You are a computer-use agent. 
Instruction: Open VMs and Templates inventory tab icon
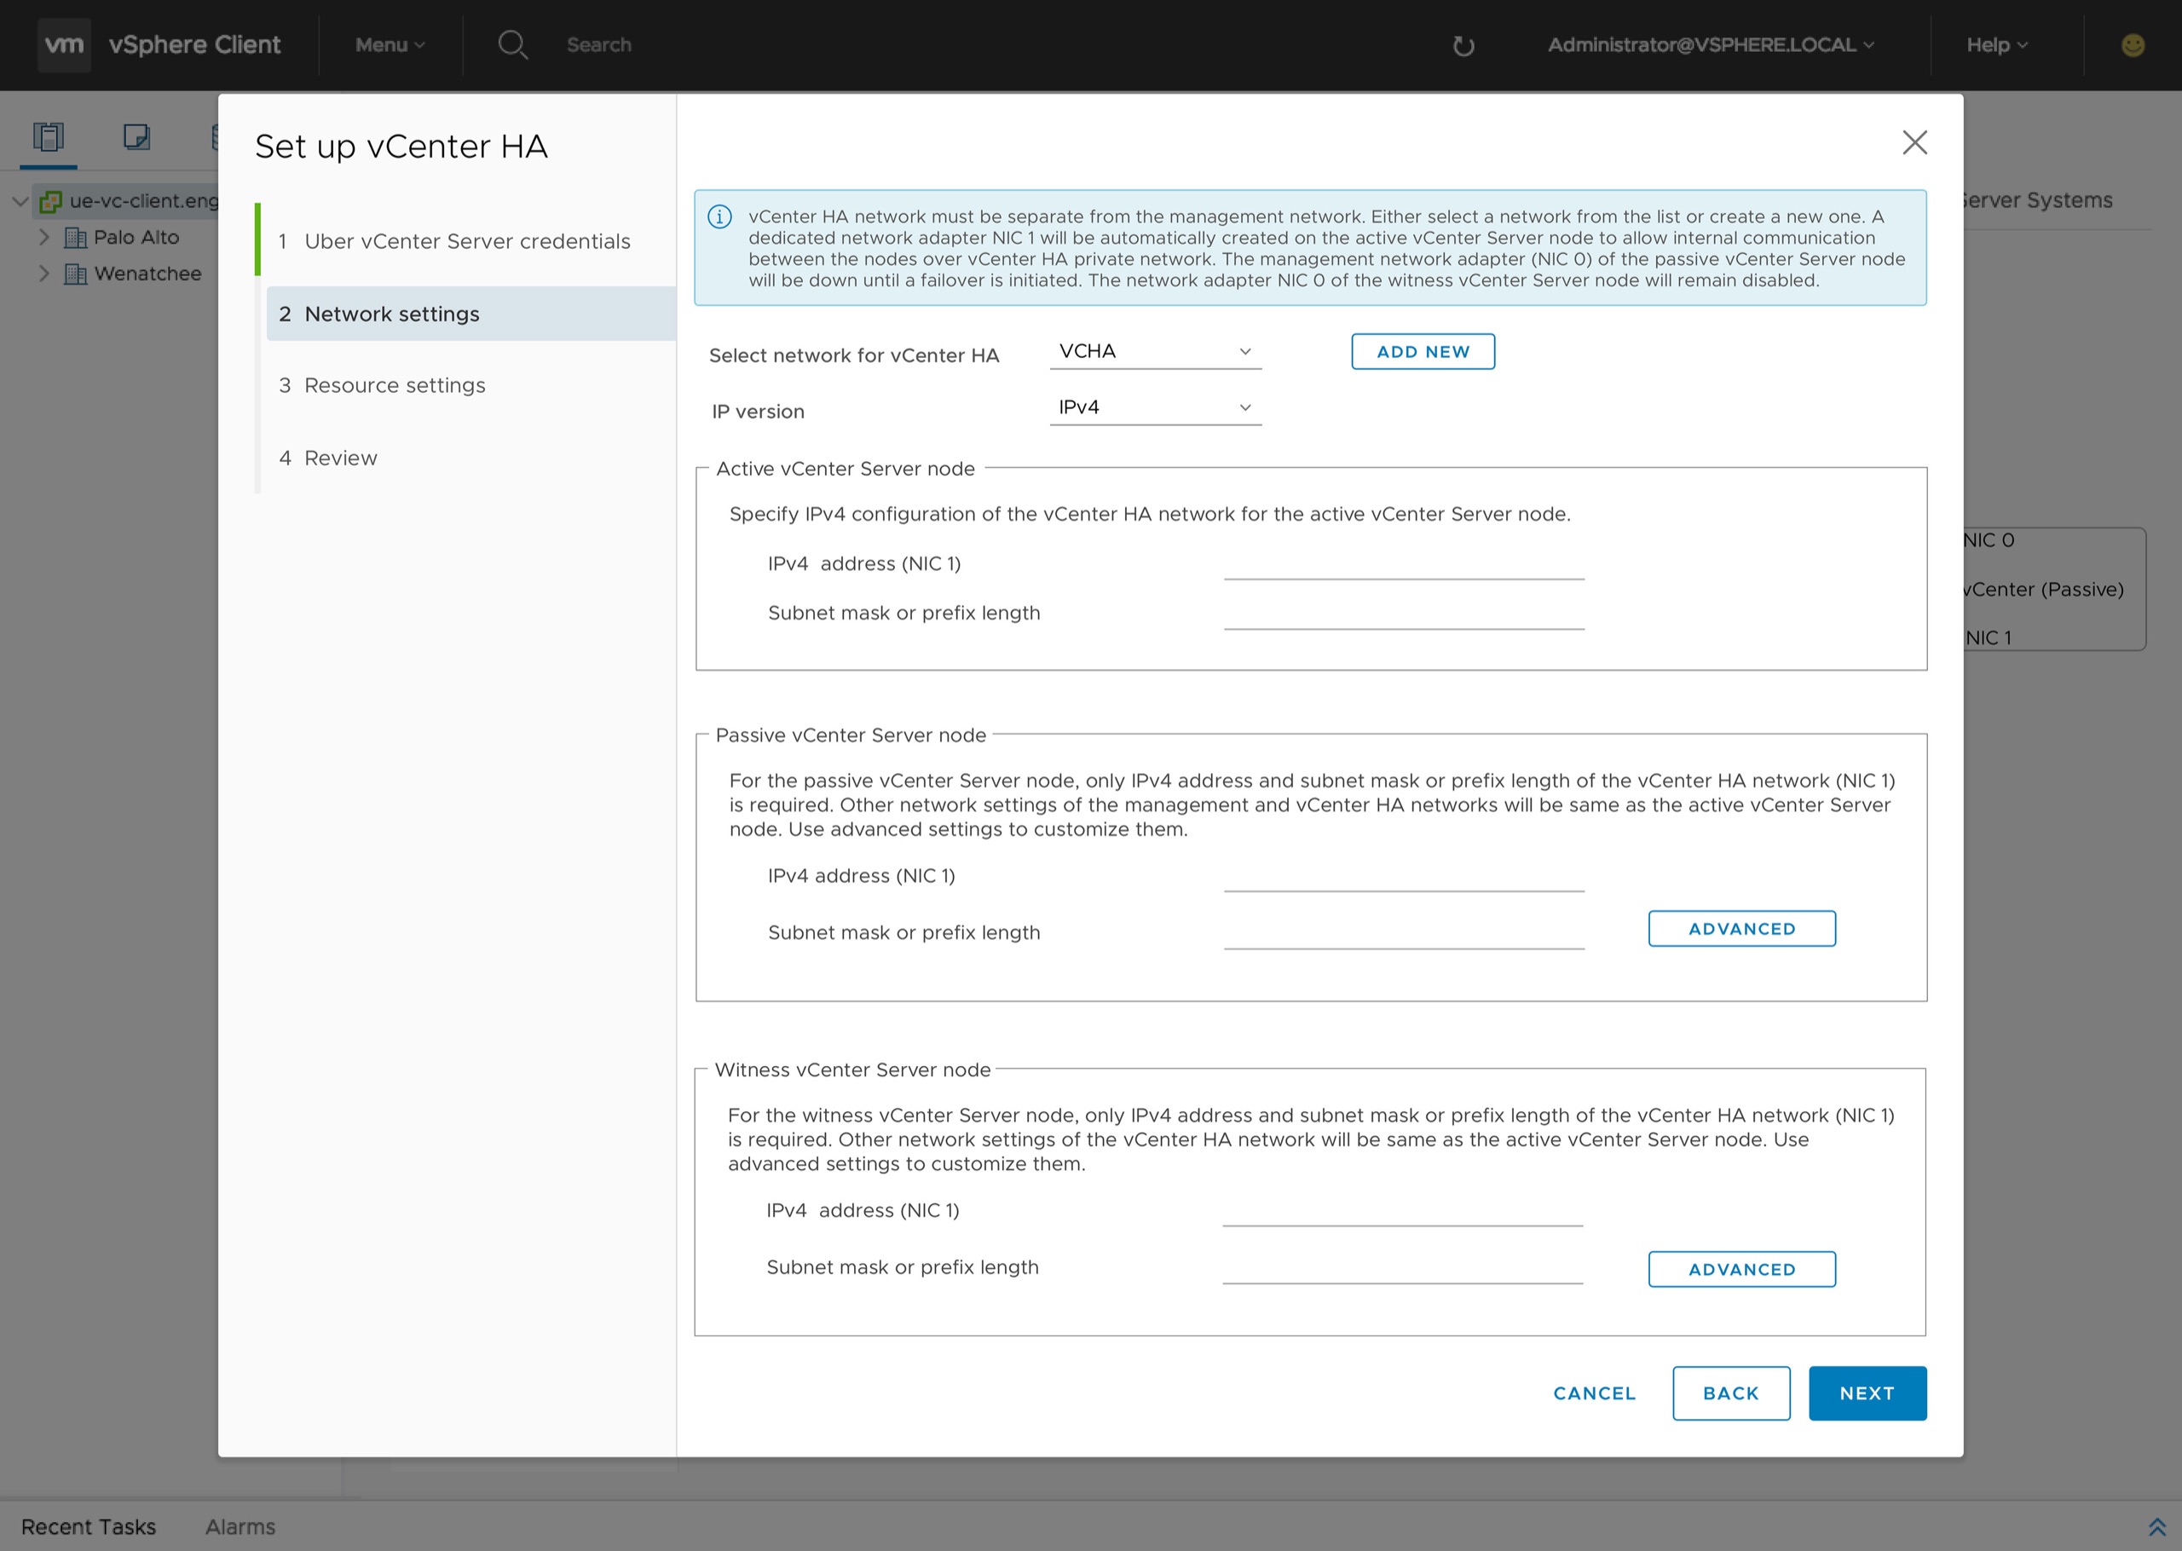pos(136,136)
